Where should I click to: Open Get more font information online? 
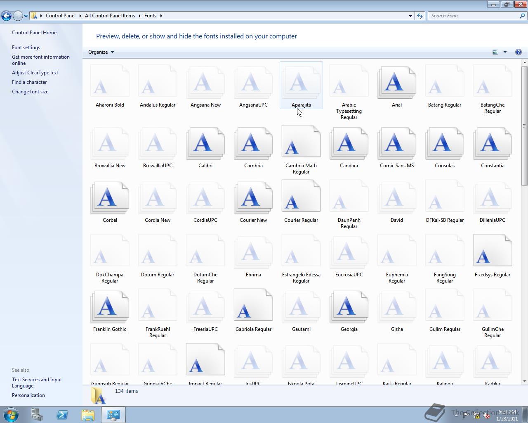(41, 60)
